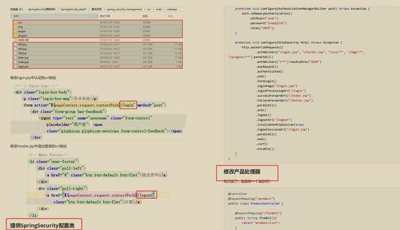Select the img folder icon
400x230 pixels.
16,27
